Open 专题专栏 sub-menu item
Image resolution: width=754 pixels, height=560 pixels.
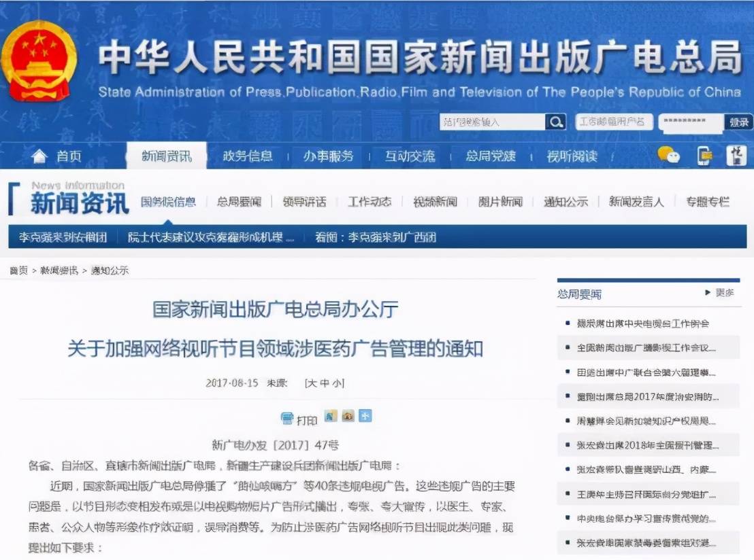(x=708, y=202)
